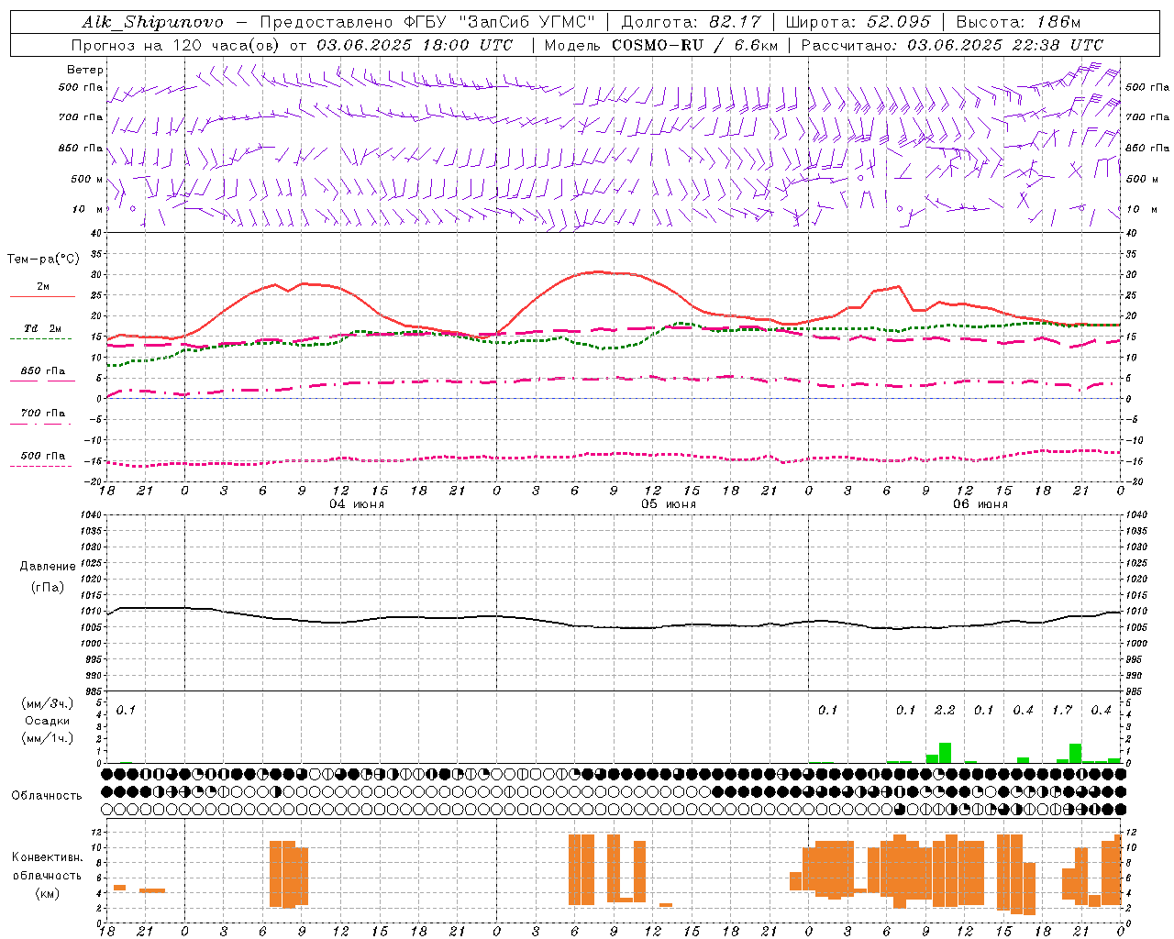Select the 'Долгота: 82.17' longitude value
This screenshot has height=939, width=1174.
[692, 22]
